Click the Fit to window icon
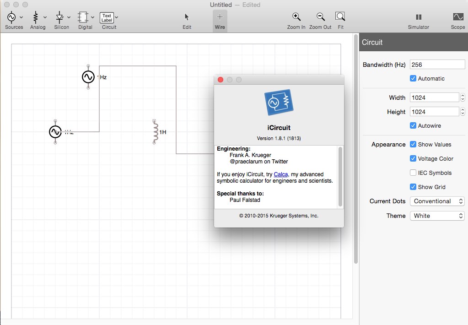468x325 pixels. click(340, 16)
